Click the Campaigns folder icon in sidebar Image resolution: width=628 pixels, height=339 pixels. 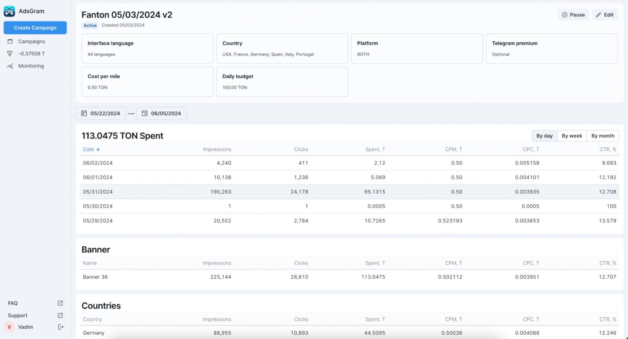click(x=10, y=42)
